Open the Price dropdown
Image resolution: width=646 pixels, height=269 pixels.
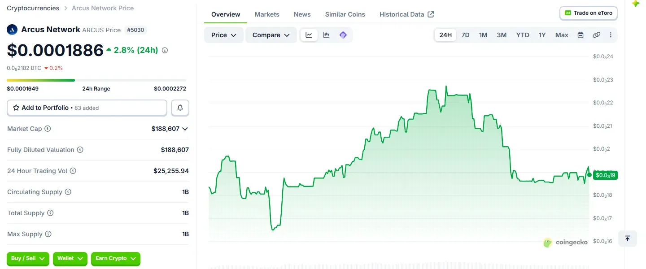224,35
